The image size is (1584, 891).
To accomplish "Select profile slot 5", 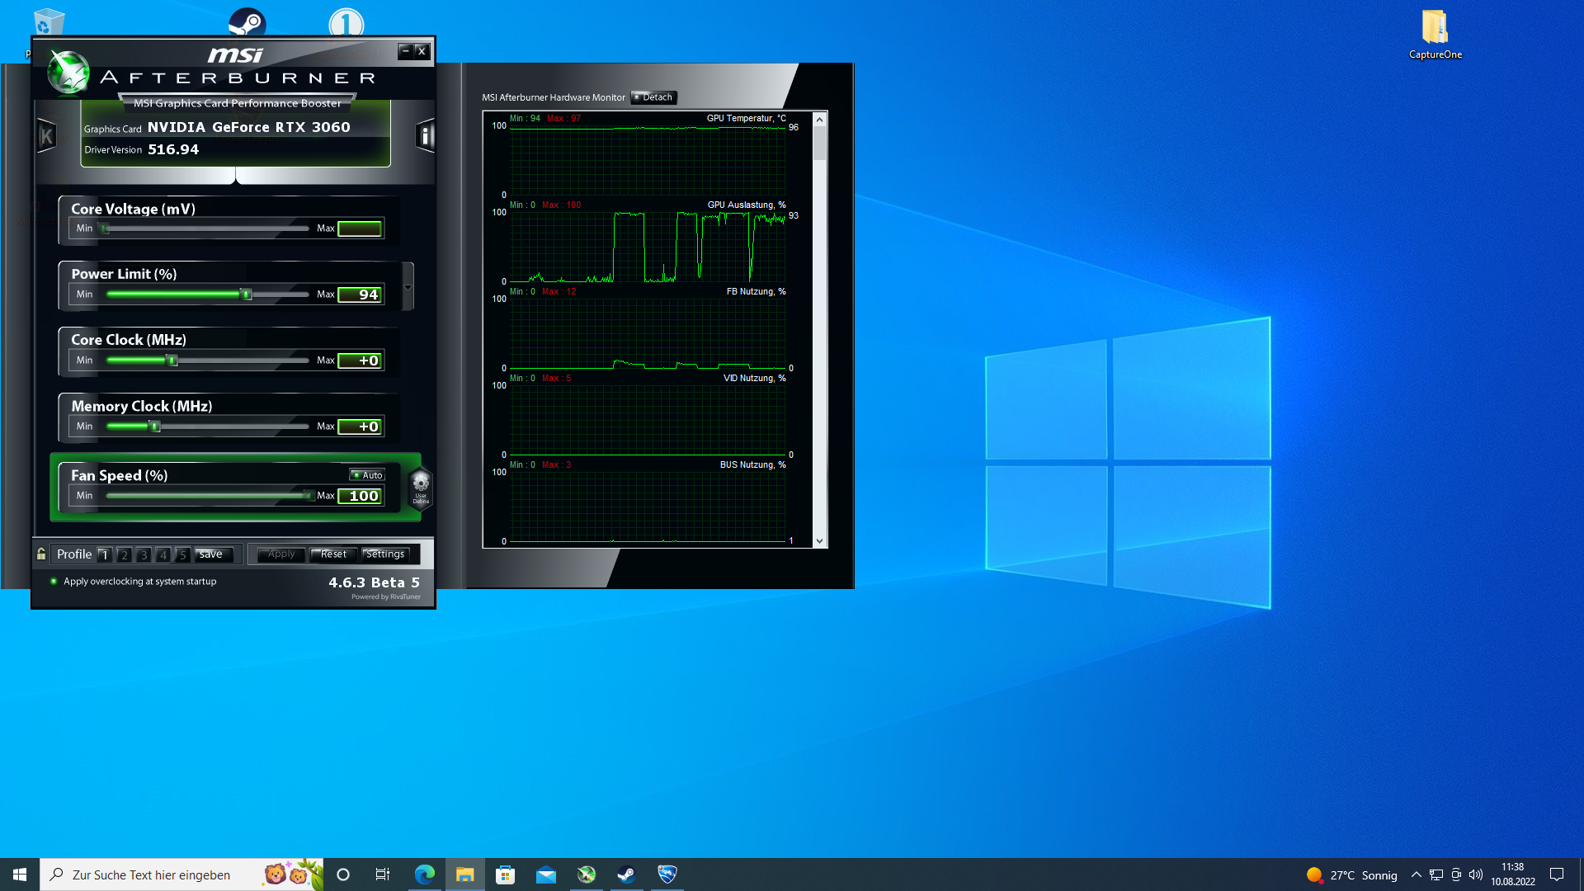I will click(x=183, y=554).
